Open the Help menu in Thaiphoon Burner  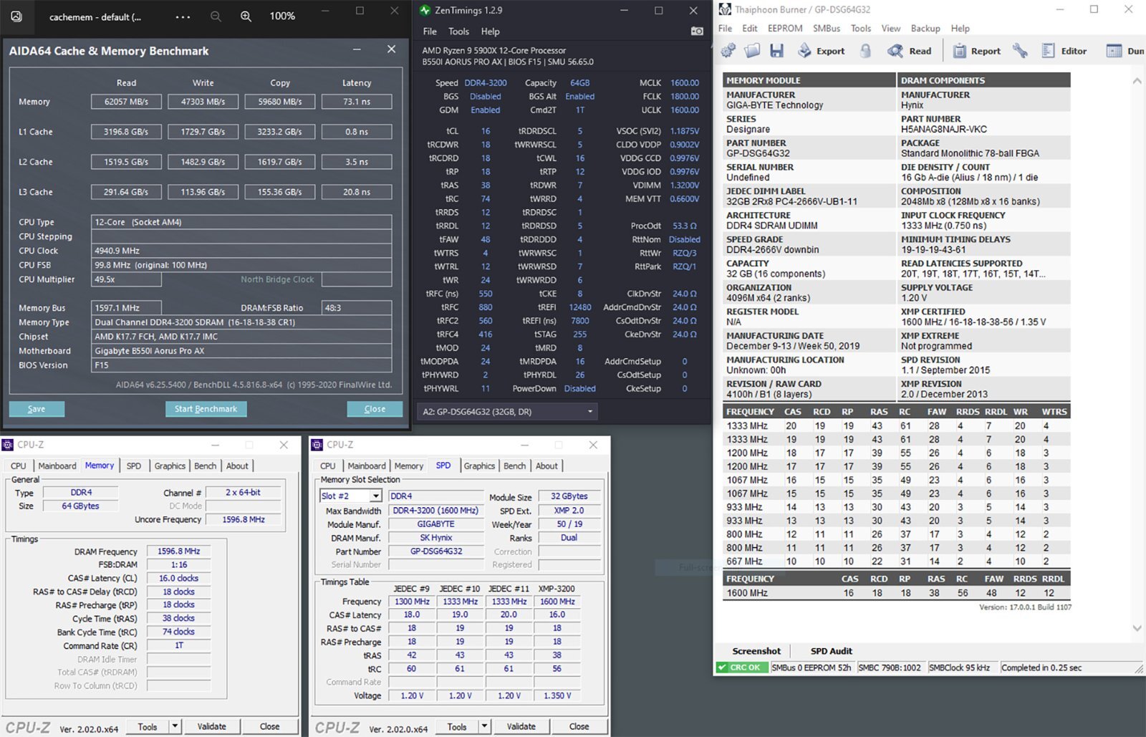click(960, 29)
